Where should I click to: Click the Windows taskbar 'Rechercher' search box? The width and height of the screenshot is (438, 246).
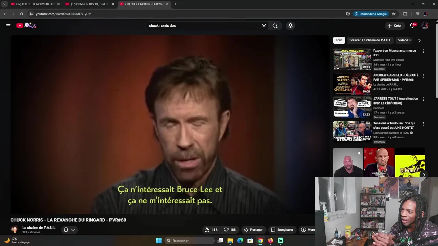189,241
